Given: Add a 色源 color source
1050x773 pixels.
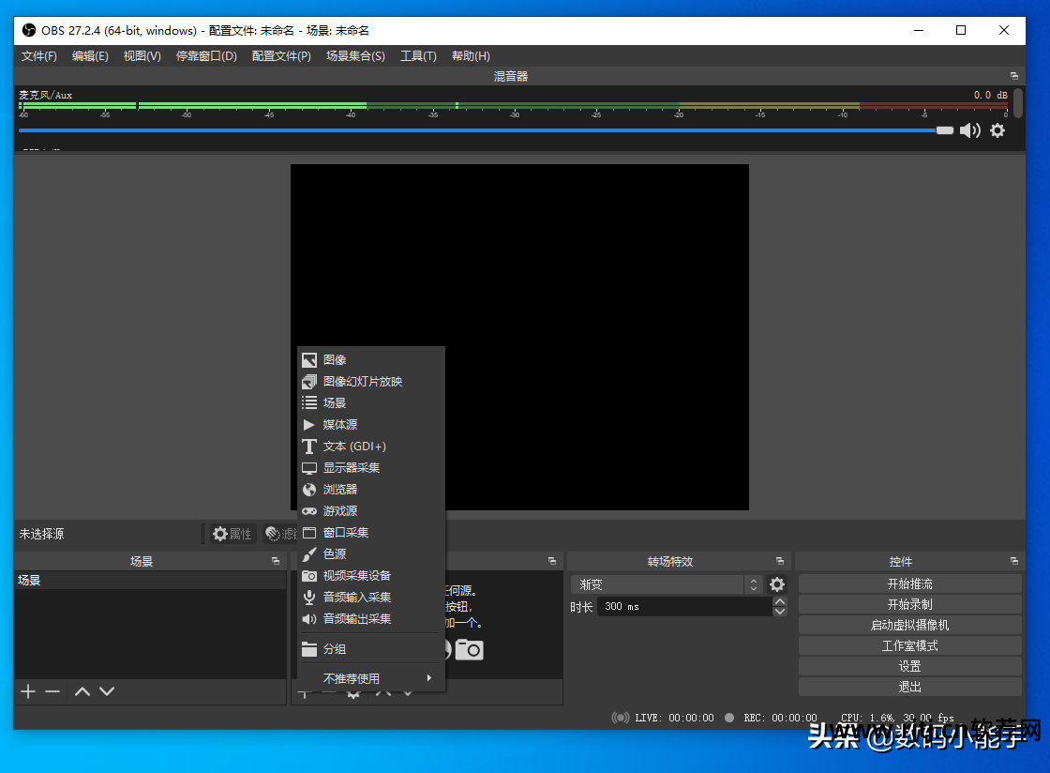Looking at the screenshot, I should pos(371,554).
